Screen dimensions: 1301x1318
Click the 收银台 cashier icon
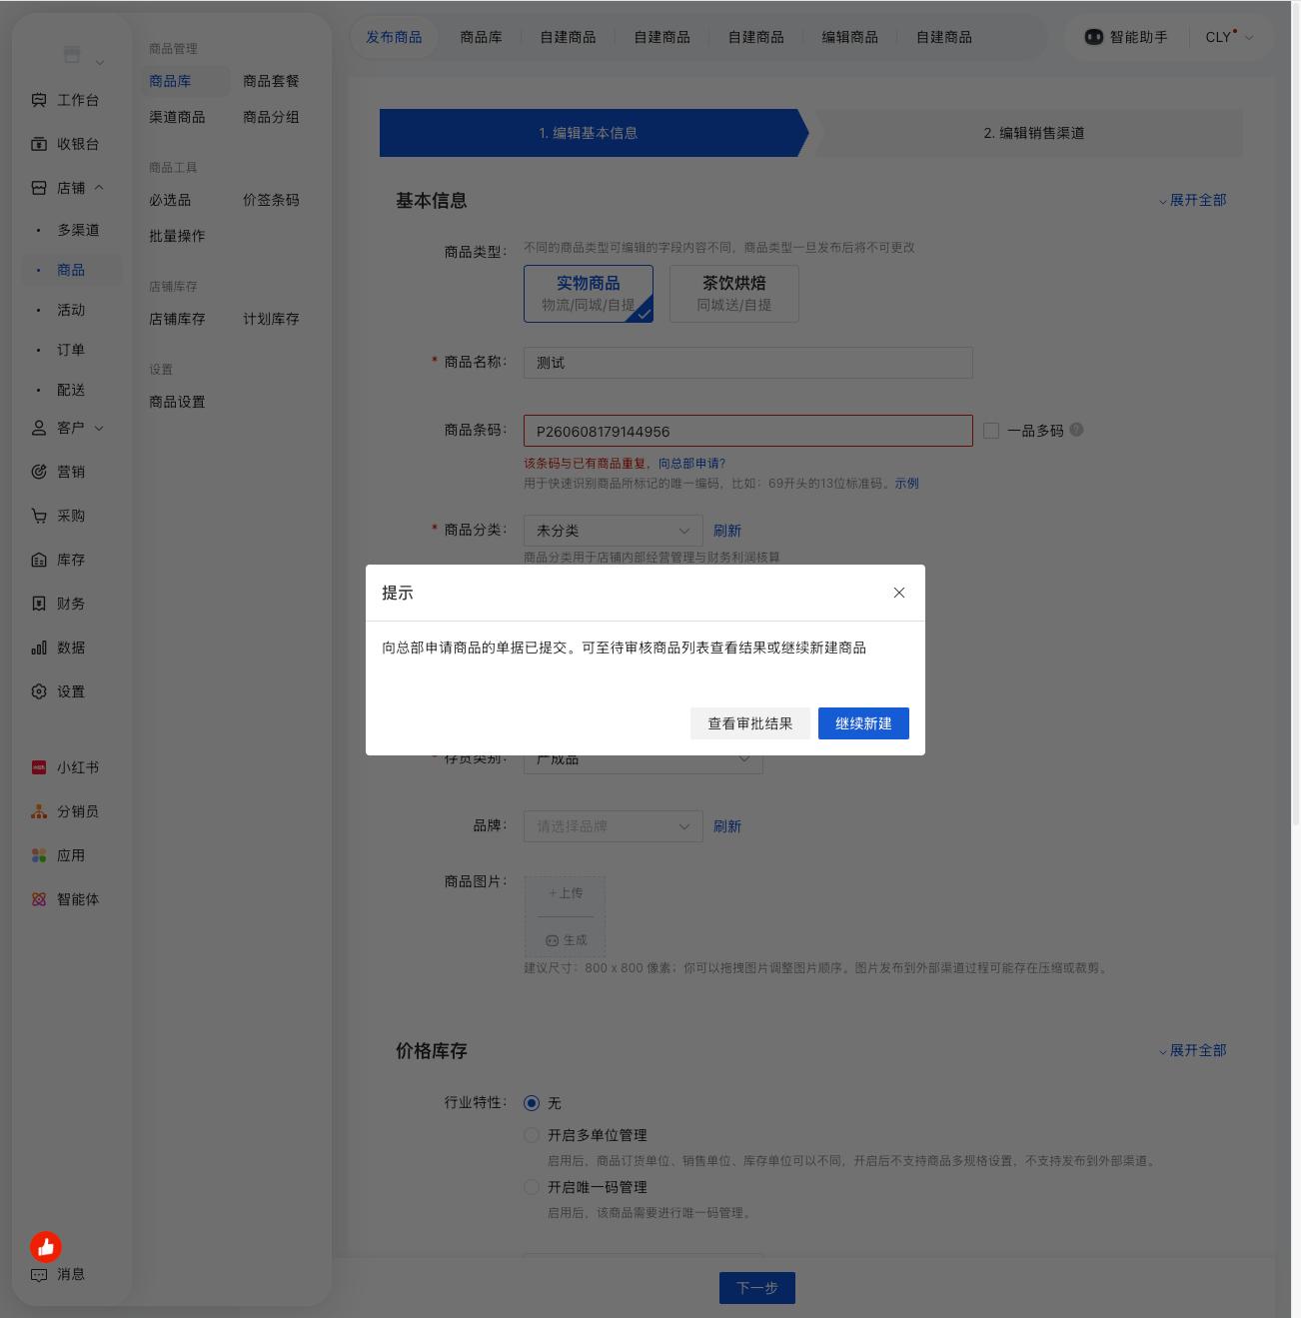point(39,144)
